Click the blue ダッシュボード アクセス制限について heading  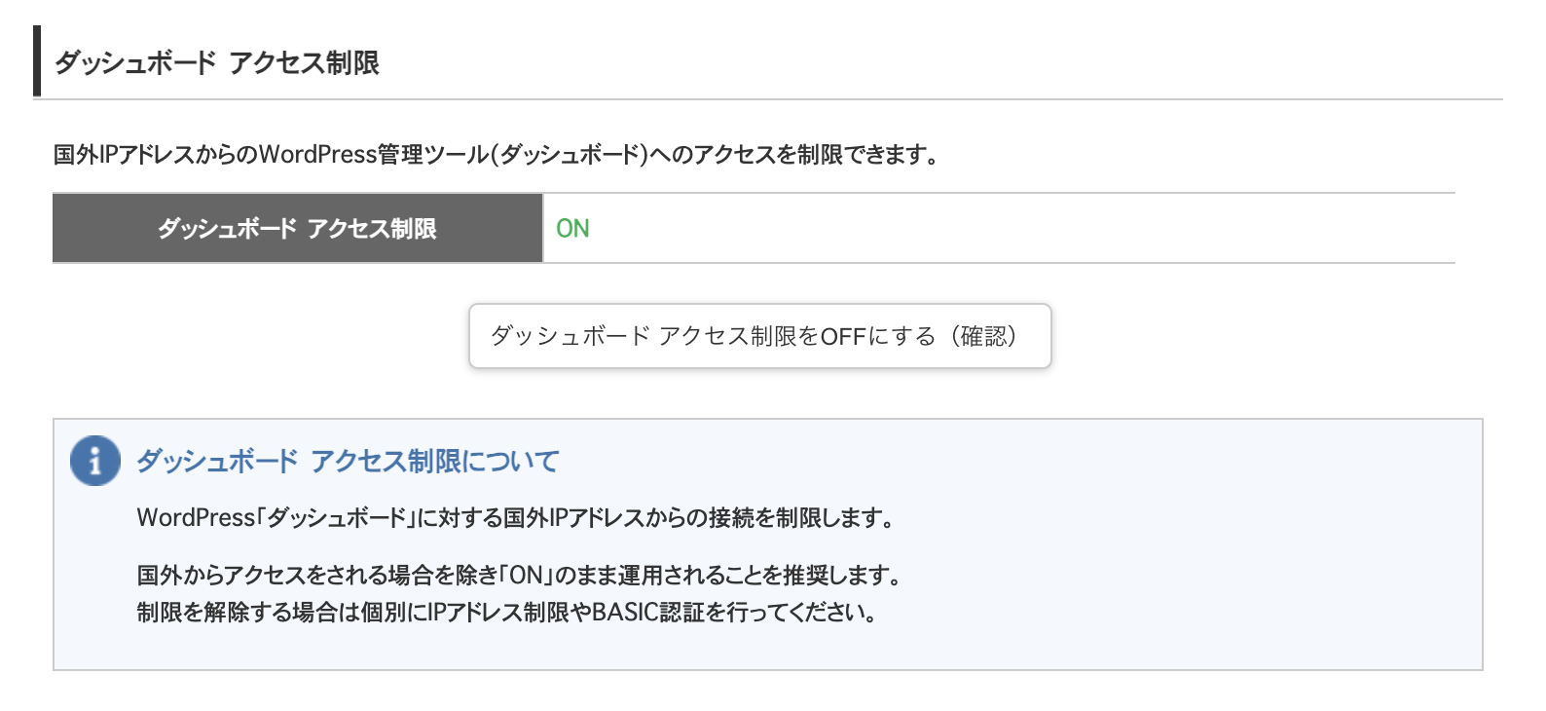(348, 461)
